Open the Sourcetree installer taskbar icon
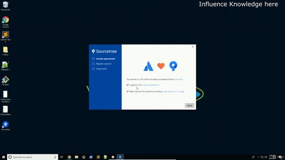The width and height of the screenshot is (285, 160). 120,157
